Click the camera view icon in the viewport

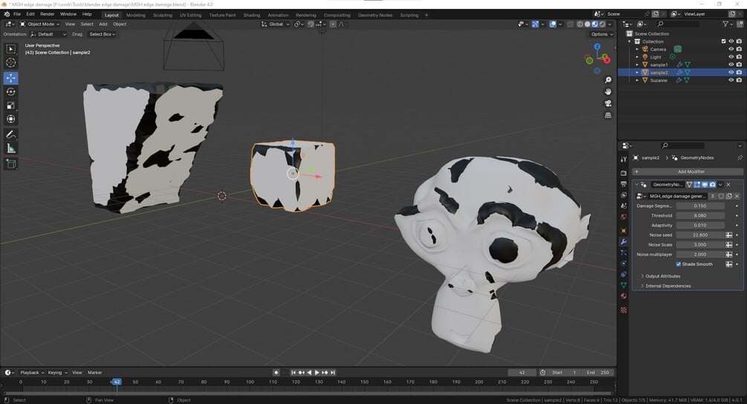(608, 103)
